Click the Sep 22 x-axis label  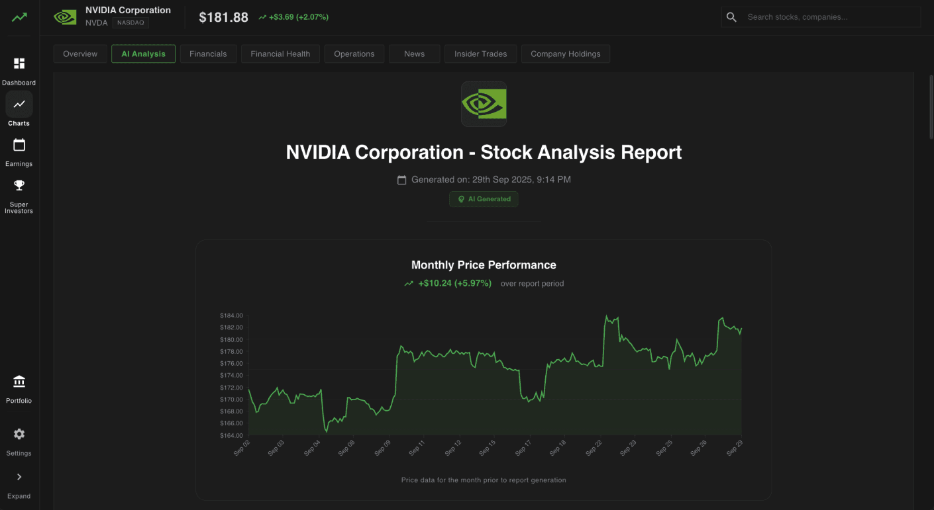tap(593, 448)
